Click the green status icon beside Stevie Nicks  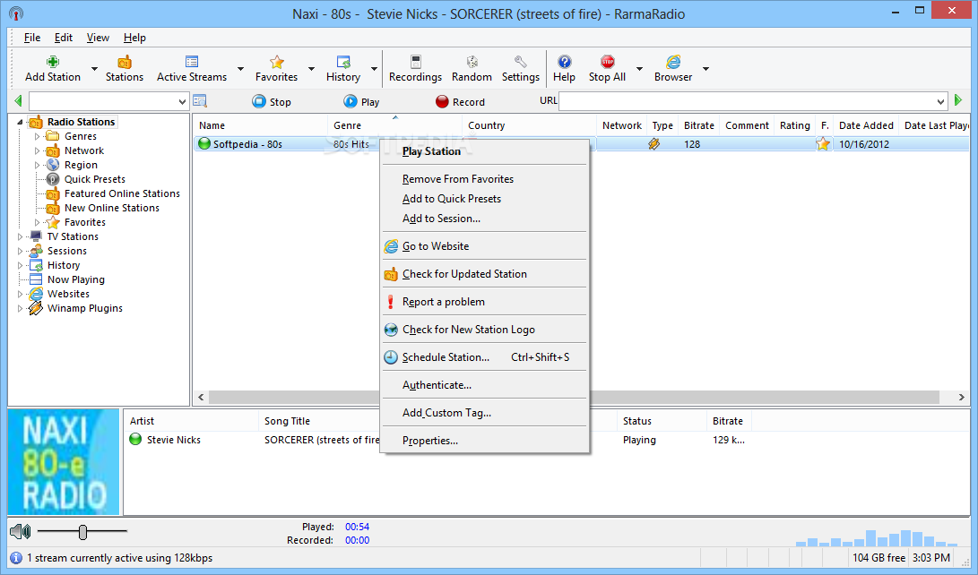[x=135, y=439]
